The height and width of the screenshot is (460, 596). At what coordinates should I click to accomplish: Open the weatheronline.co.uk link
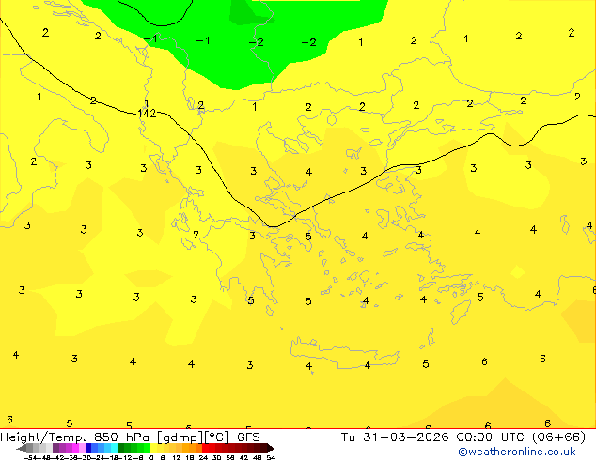(517, 452)
